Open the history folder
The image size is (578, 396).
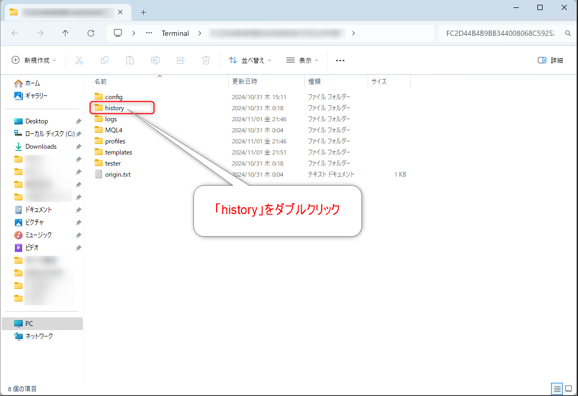click(x=114, y=108)
